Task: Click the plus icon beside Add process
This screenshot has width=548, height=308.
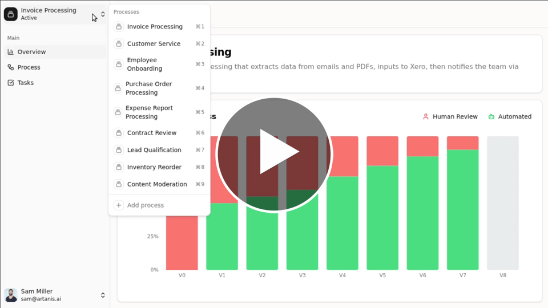Action: (119, 205)
